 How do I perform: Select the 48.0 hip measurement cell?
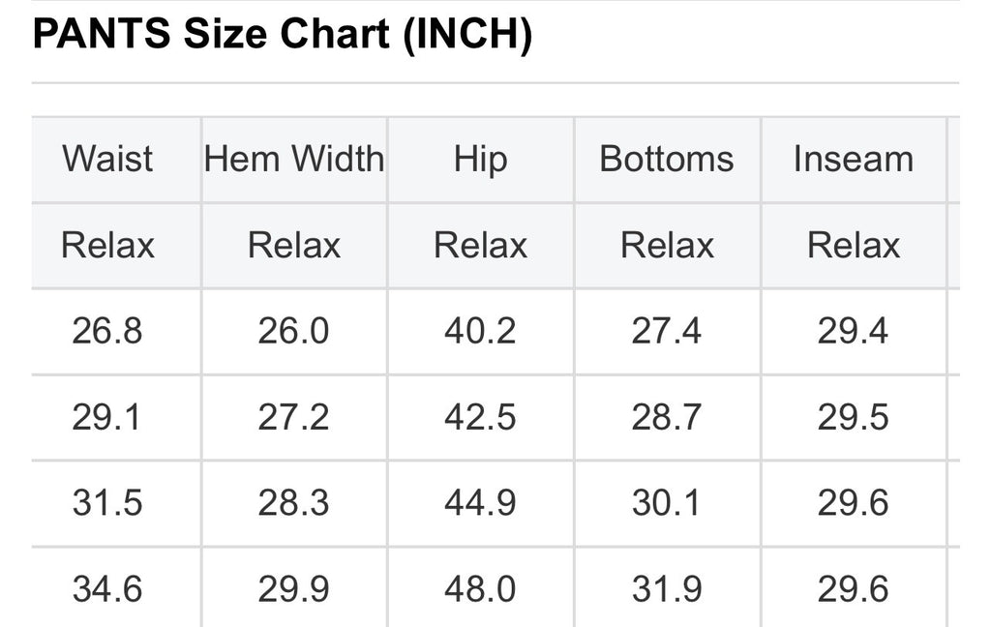pos(480,589)
